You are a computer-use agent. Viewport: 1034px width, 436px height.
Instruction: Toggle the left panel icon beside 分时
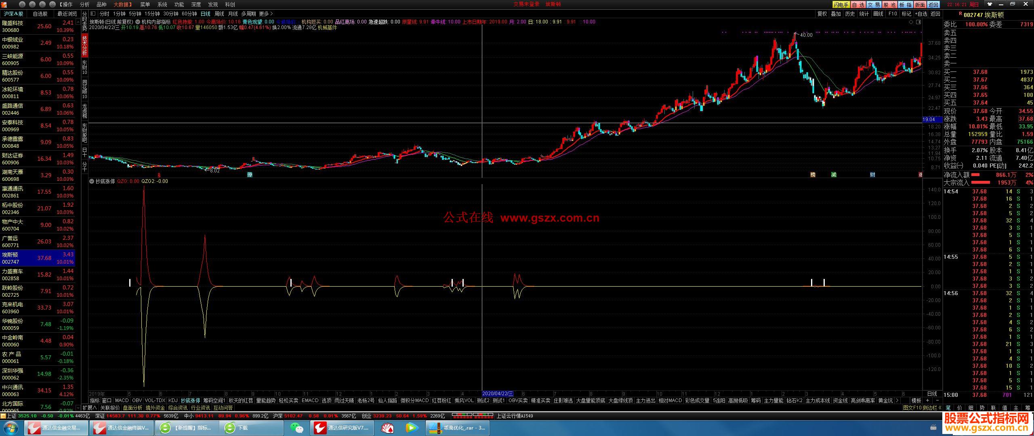pyautogui.click(x=93, y=14)
